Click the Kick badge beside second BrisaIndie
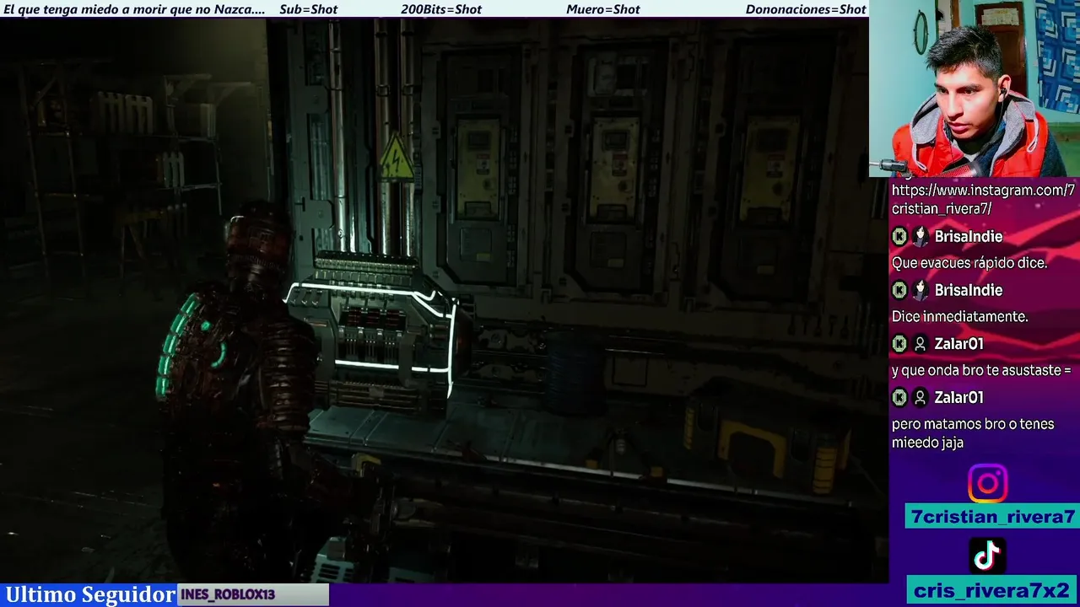 click(x=899, y=290)
